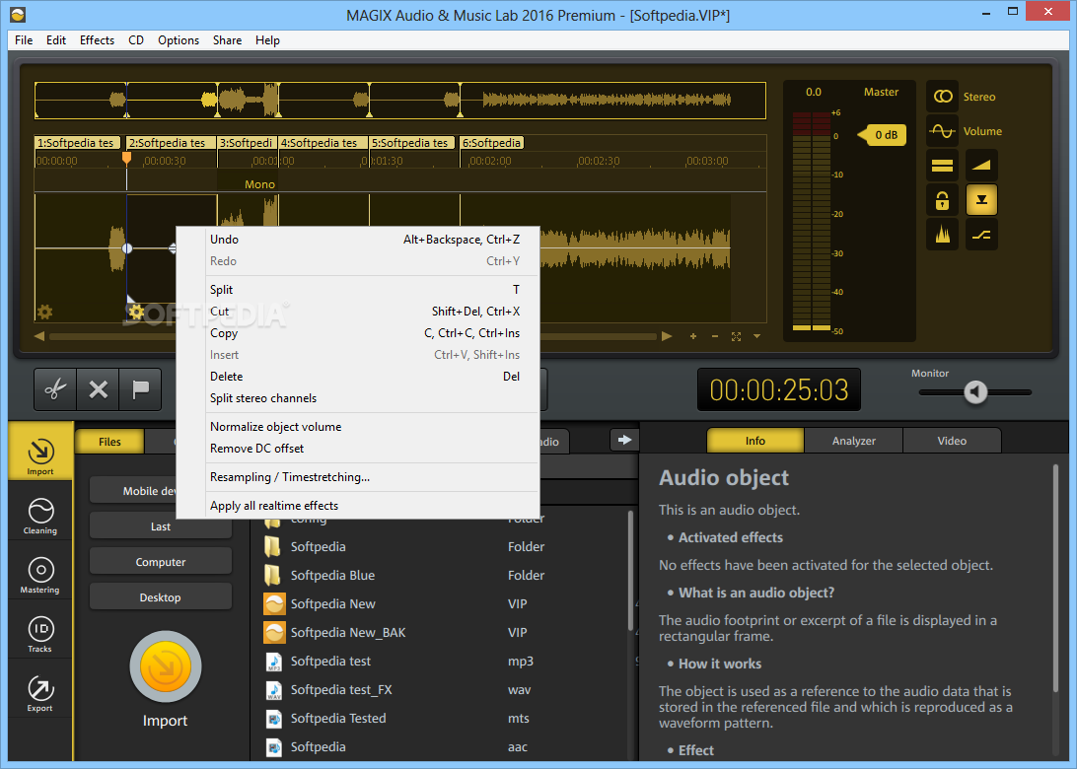Click the fit-to-window zoom icon
The image size is (1077, 769).
(x=737, y=336)
